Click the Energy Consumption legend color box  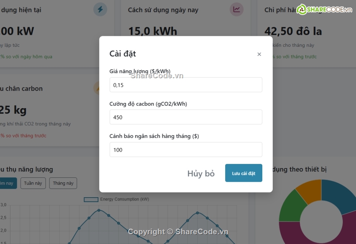(91, 199)
